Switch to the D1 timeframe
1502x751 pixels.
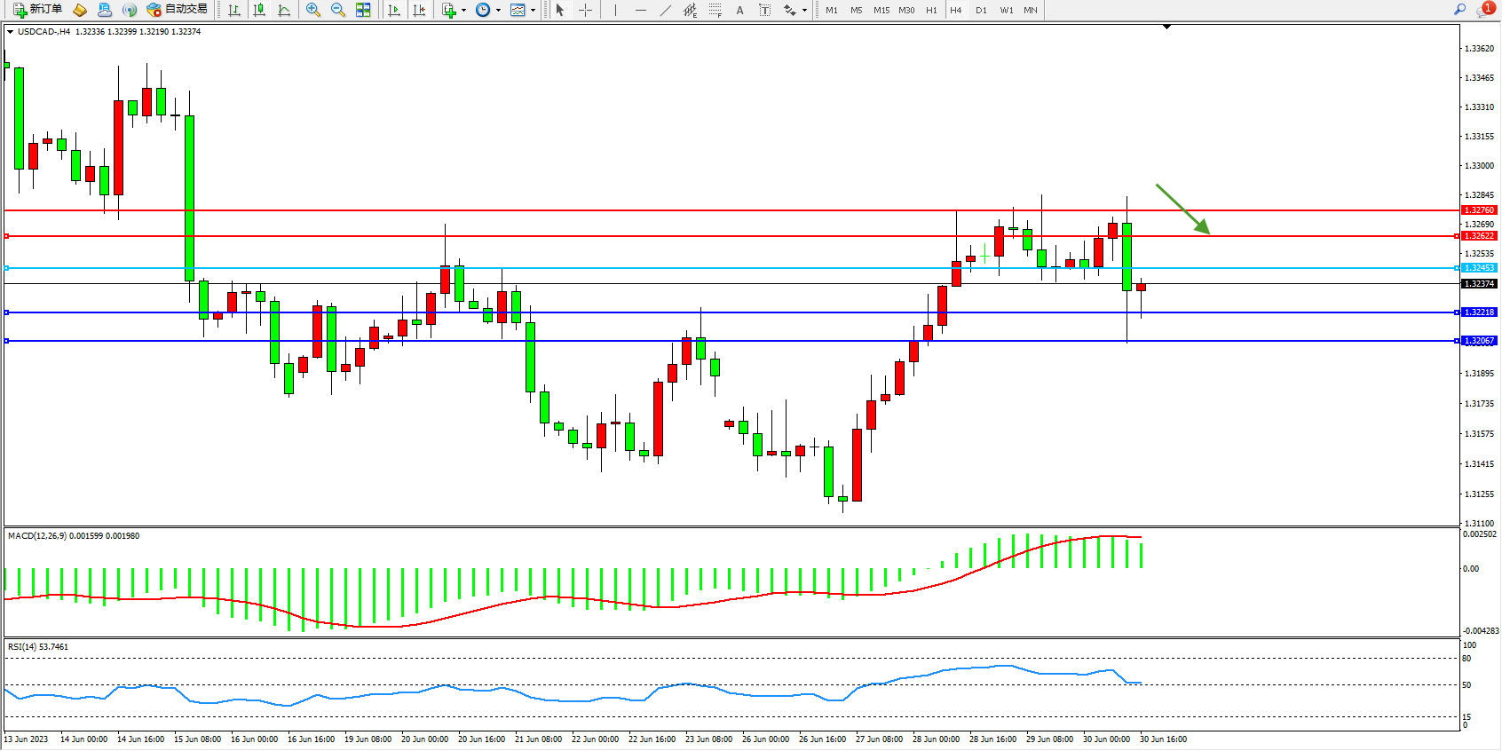point(981,10)
